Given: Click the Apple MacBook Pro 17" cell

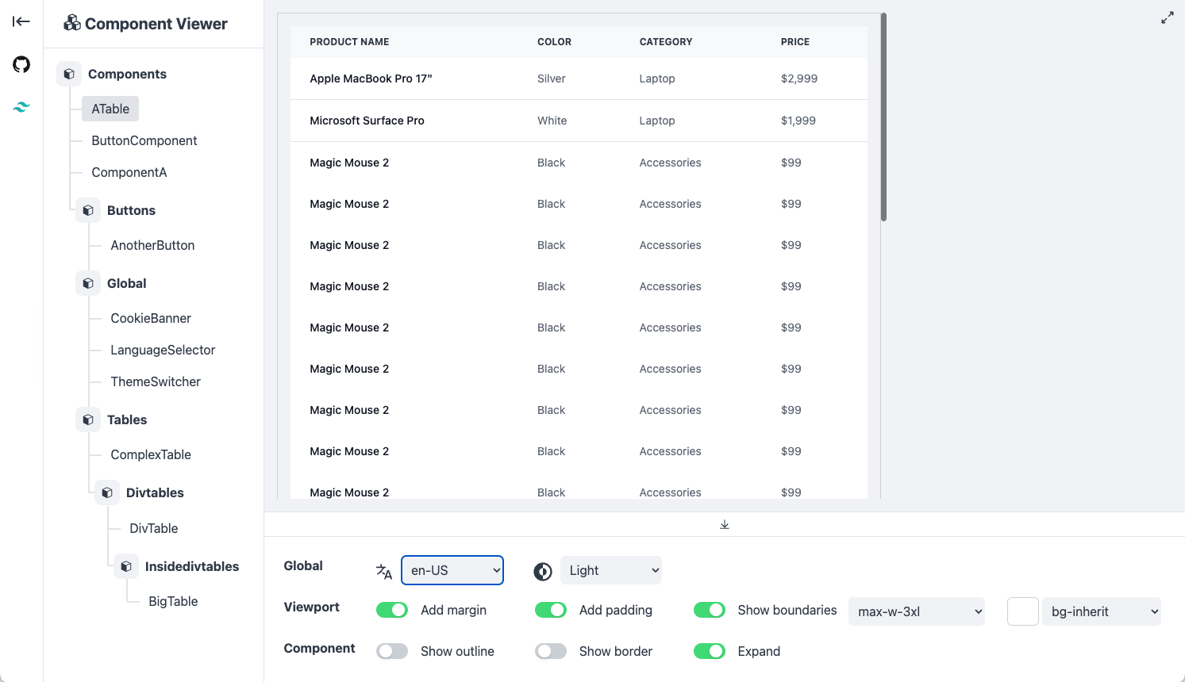Looking at the screenshot, I should (x=371, y=79).
